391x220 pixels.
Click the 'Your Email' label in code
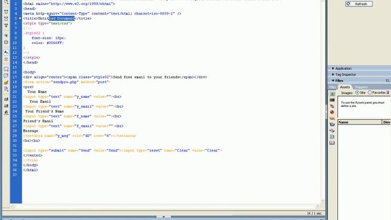click(40, 101)
